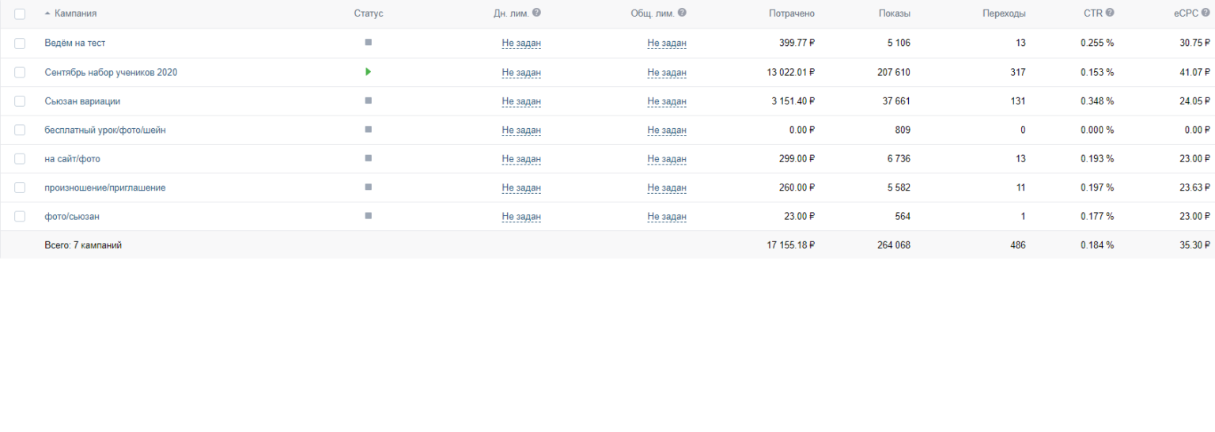The height and width of the screenshot is (432, 1215).
Task: Open the Сентябрь набор учеников 2020 campaign
Action: (111, 73)
